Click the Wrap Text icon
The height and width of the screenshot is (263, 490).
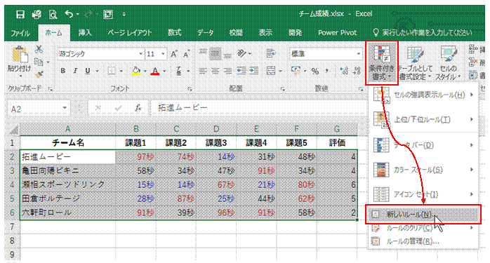(x=271, y=53)
